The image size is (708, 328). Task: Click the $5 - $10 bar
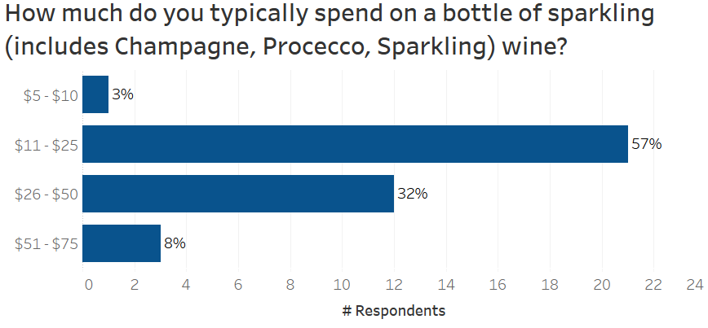[95, 94]
